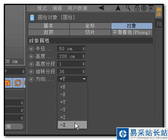Choose +X in the direction list
The width and height of the screenshot is (168, 140).
pos(72,87)
